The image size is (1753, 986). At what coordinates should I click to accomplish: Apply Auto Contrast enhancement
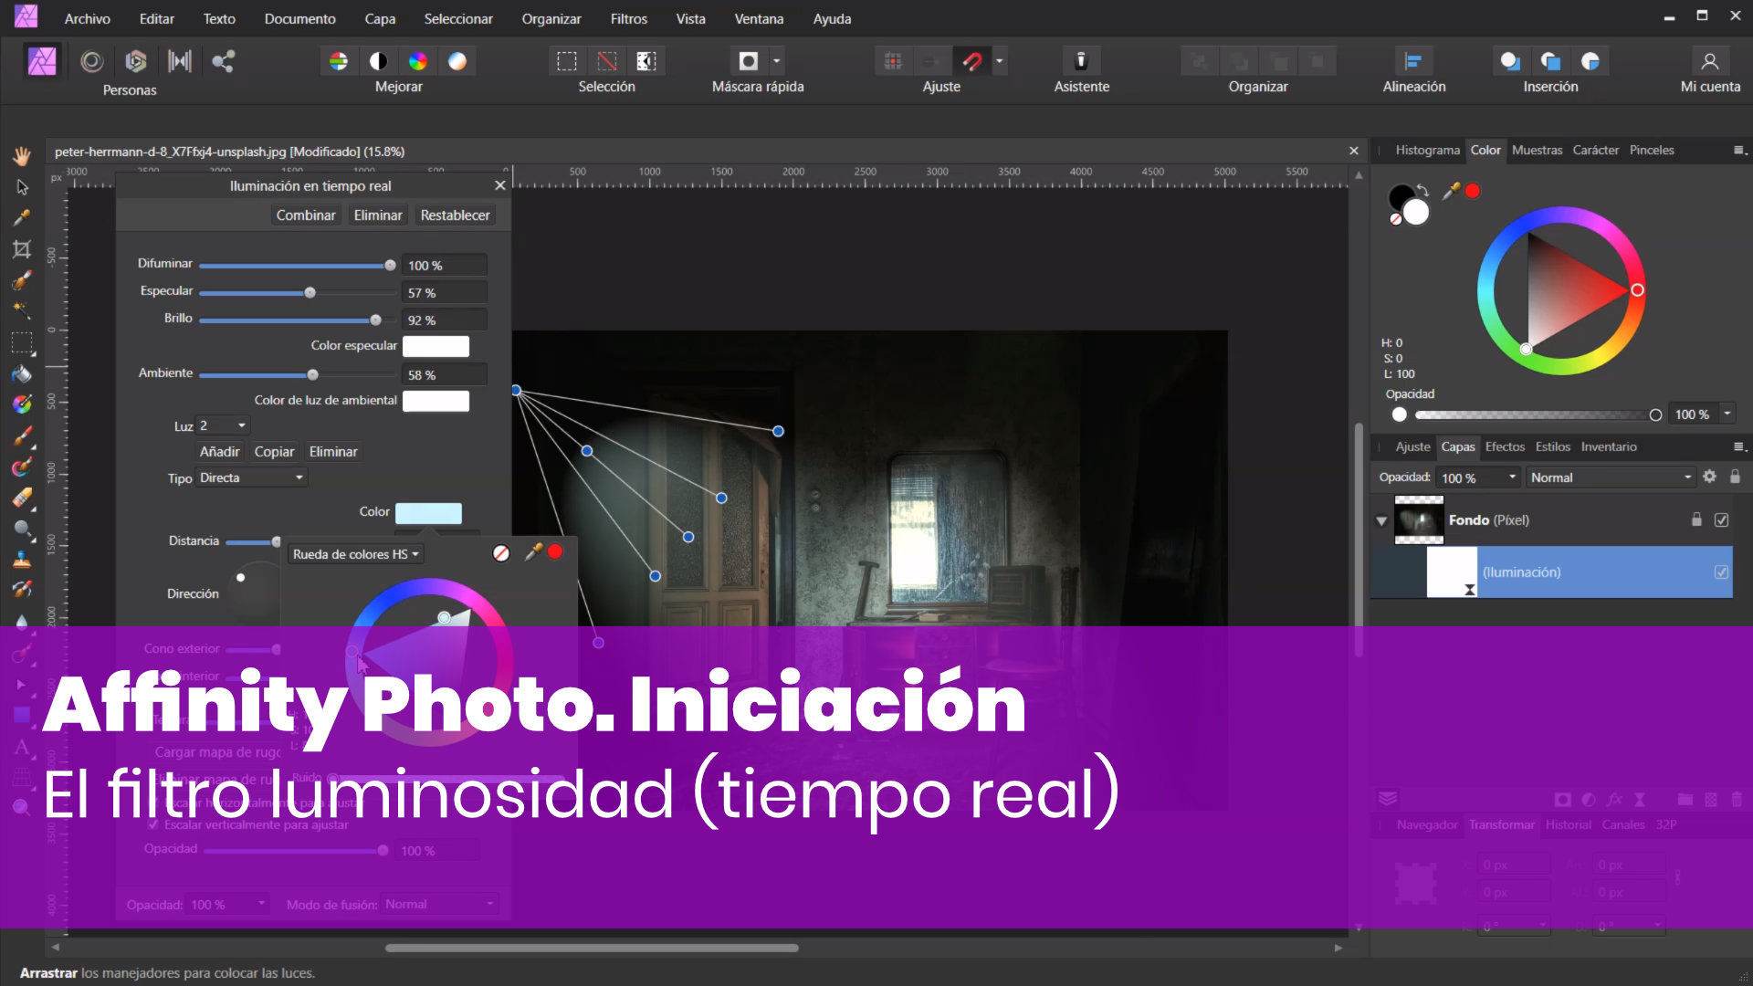coord(378,61)
